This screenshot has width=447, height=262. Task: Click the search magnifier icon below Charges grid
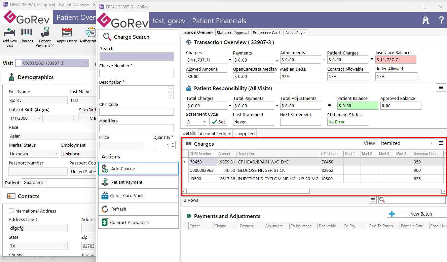(x=382, y=200)
